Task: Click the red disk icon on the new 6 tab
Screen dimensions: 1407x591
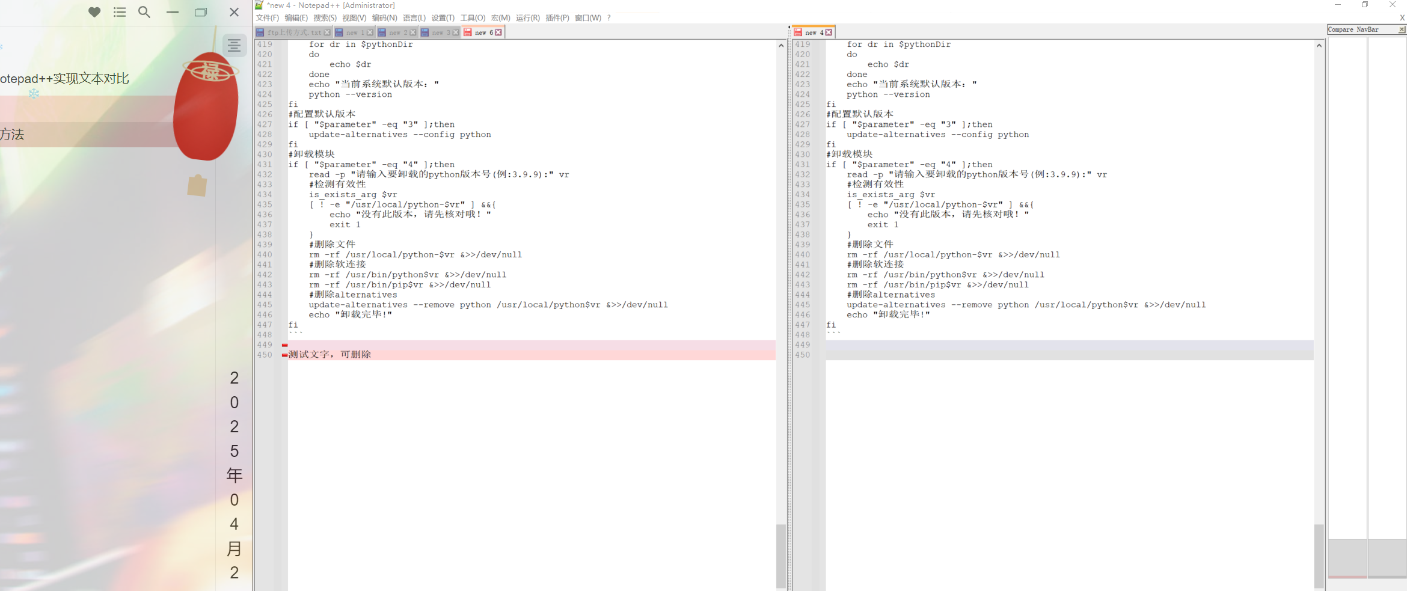Action: [x=468, y=32]
